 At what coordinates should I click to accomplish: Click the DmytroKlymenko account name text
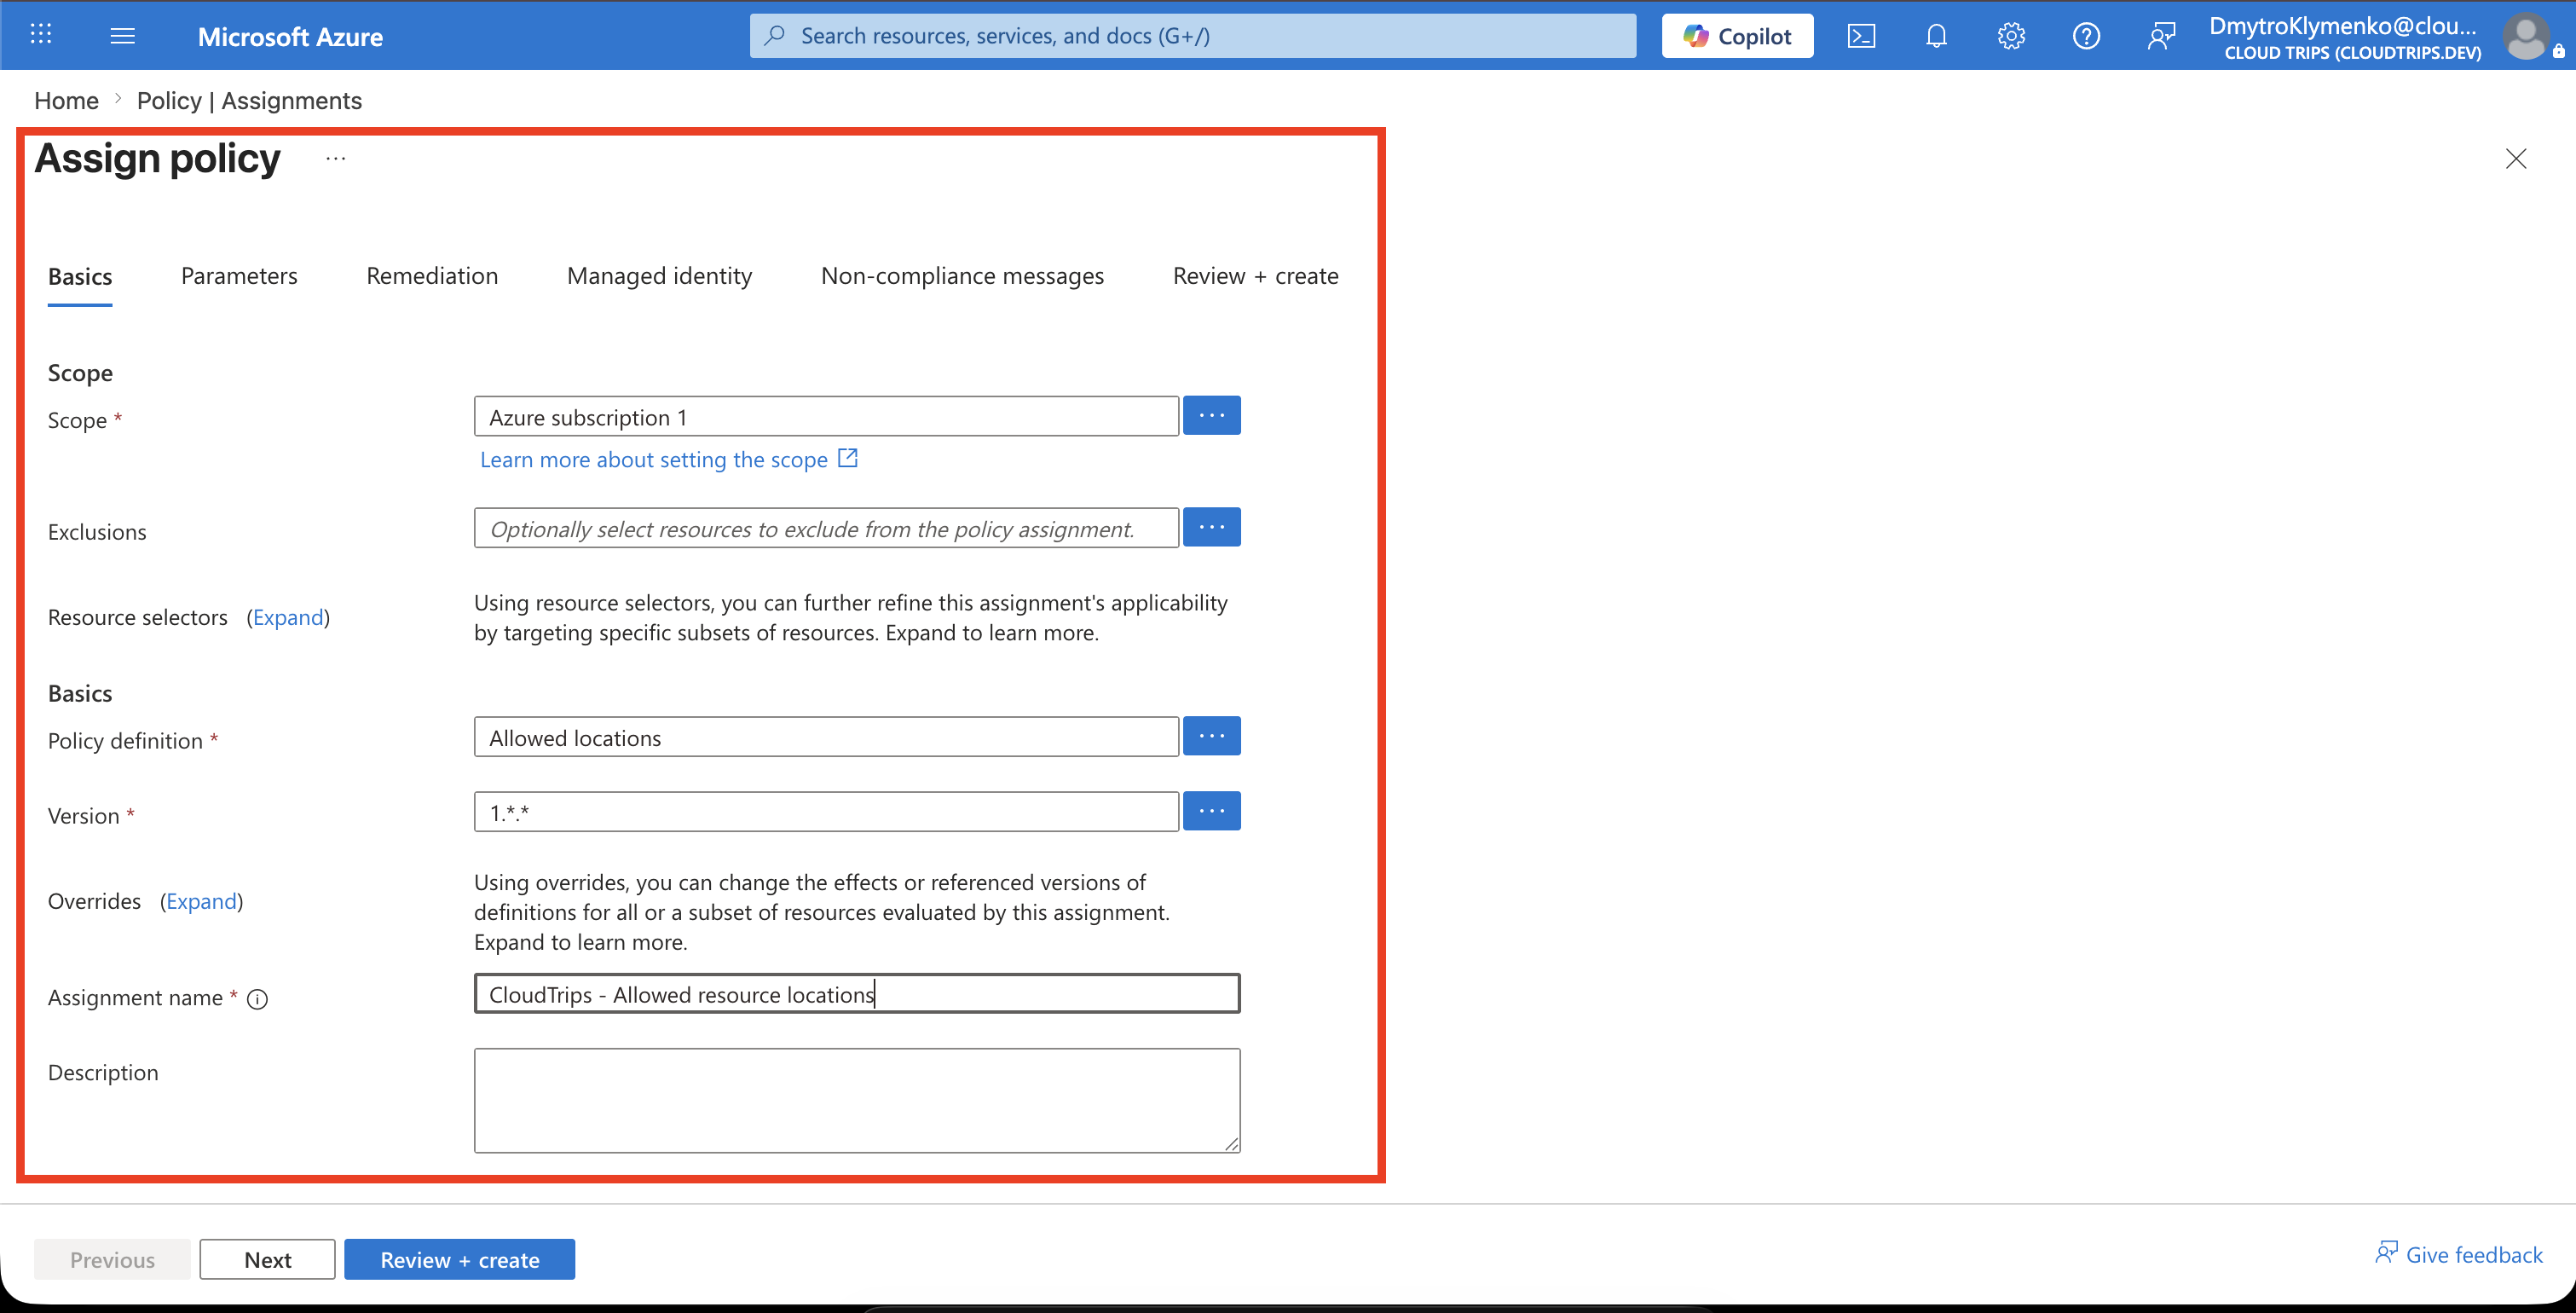(x=2343, y=26)
